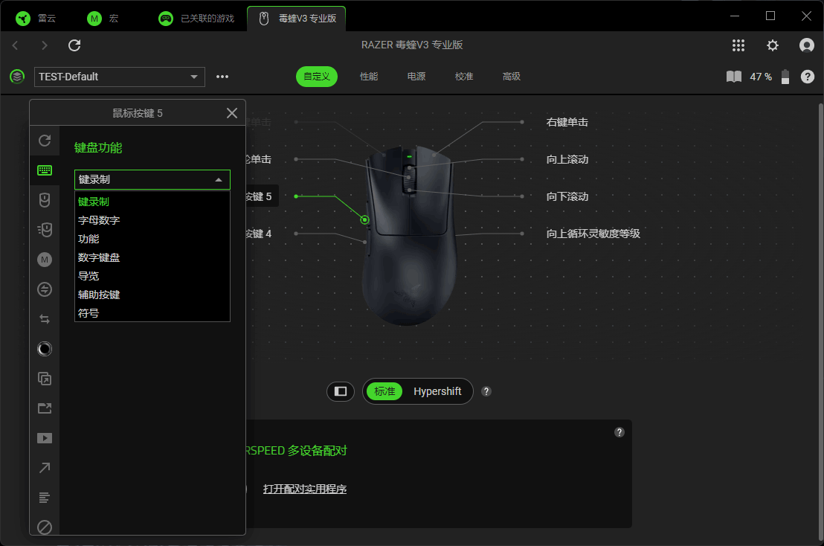Open the Razer Synapse tab (雷云)
The height and width of the screenshot is (546, 824).
[x=36, y=19]
